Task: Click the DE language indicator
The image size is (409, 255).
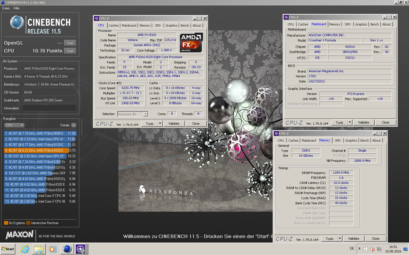Action: click(x=352, y=248)
